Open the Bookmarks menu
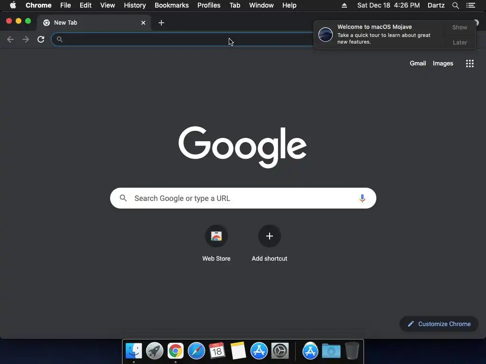The height and width of the screenshot is (364, 486). click(x=171, y=5)
